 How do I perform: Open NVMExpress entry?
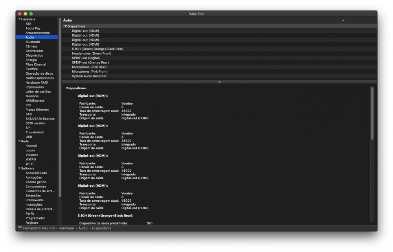[35, 101]
